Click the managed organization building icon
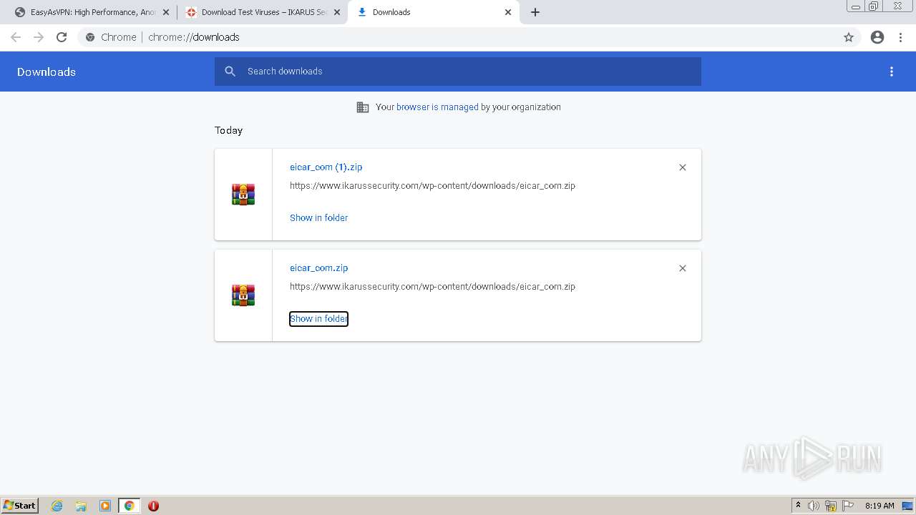 click(x=363, y=107)
